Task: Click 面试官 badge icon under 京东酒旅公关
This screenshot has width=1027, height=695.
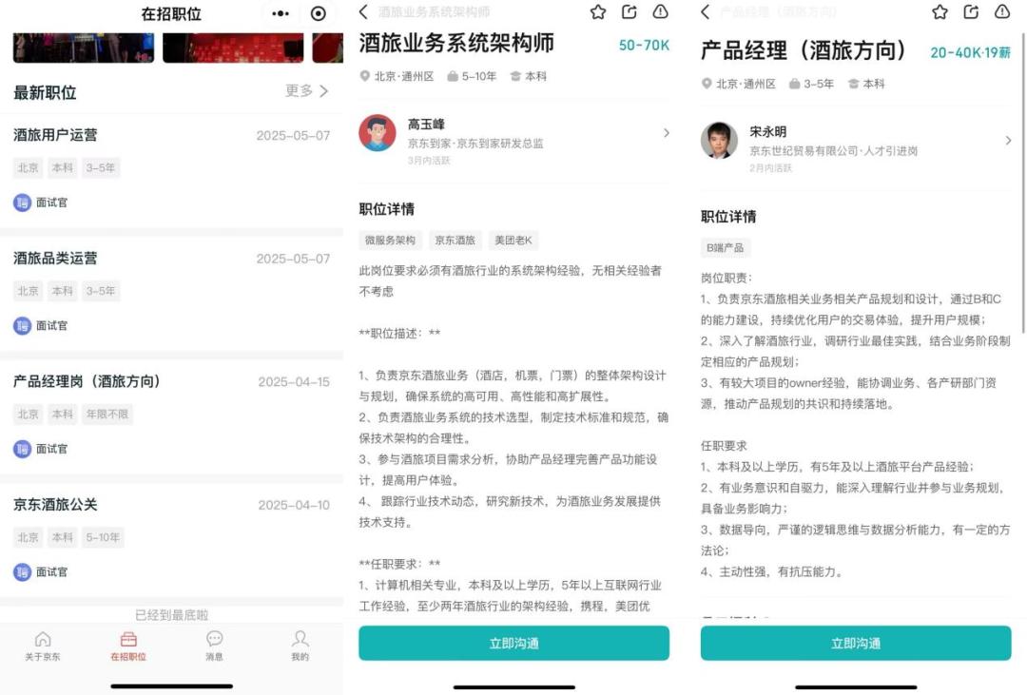Action: pyautogui.click(x=22, y=571)
